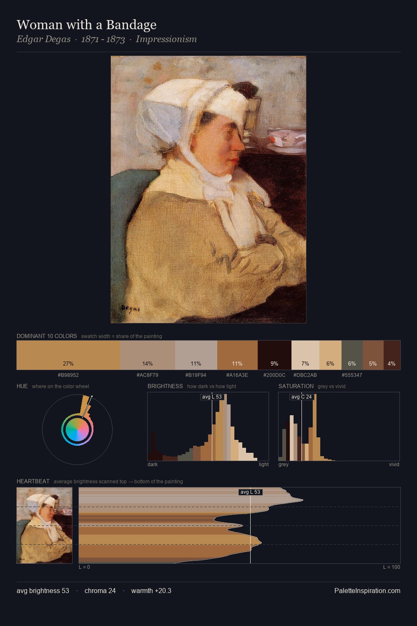417x626 pixels.
Task: Click the Heartbeat 'avg L 53' marker label
Action: coord(250,492)
